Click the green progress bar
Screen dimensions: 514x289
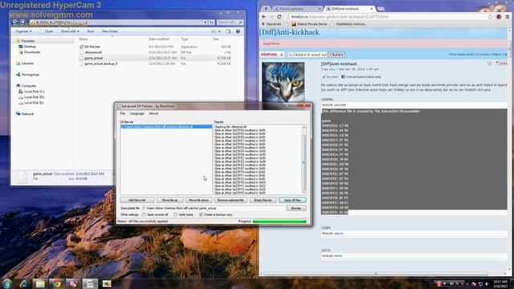pos(279,222)
